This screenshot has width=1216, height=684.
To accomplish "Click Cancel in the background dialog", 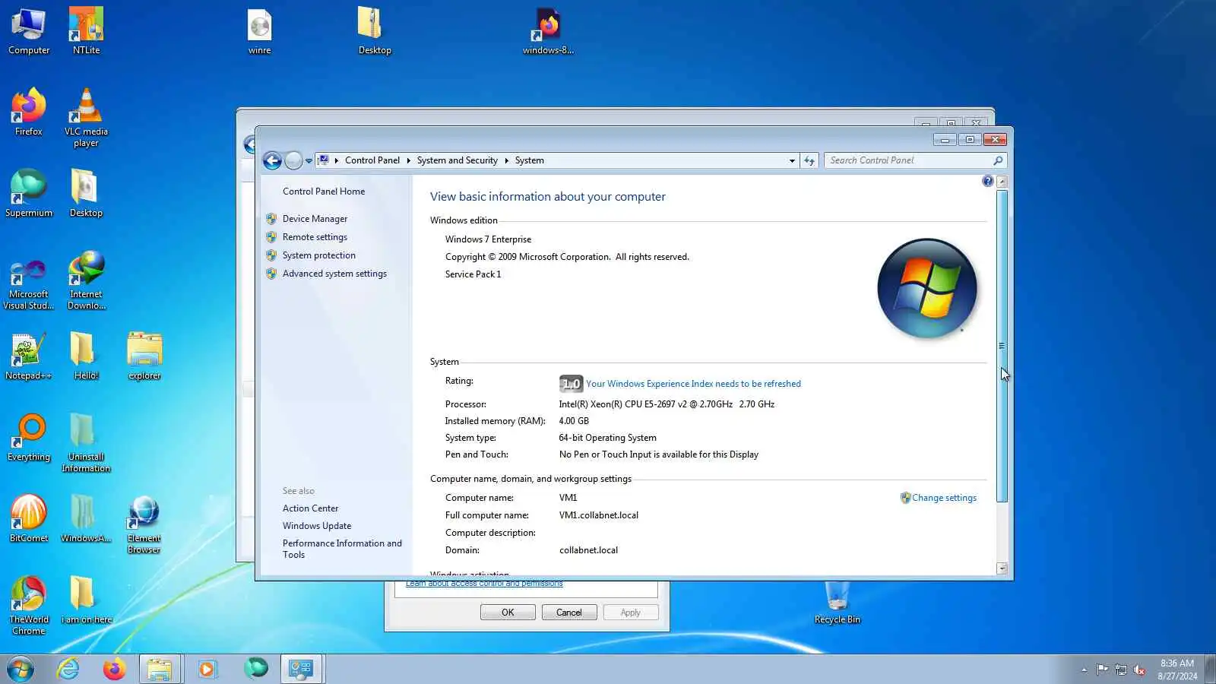I will pos(568,613).
